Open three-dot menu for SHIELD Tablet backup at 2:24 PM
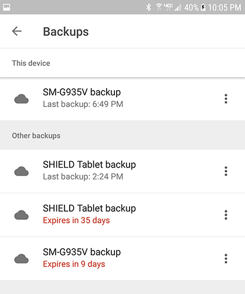This screenshot has width=245, height=294. (x=226, y=171)
